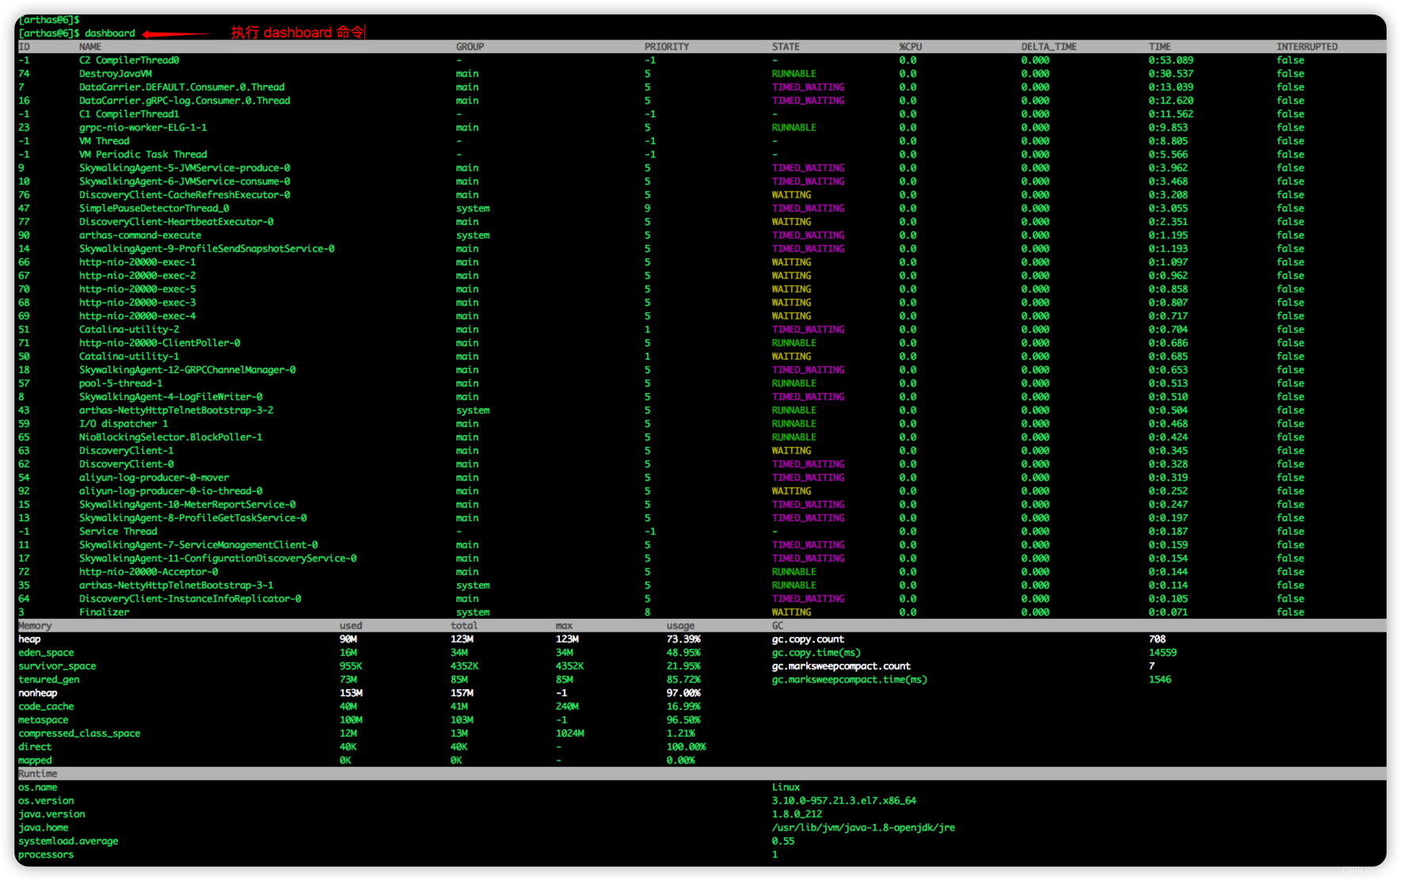Click 'NioBlockingSelector.BlockPoller-1' thread name
The width and height of the screenshot is (1401, 881).
[171, 437]
